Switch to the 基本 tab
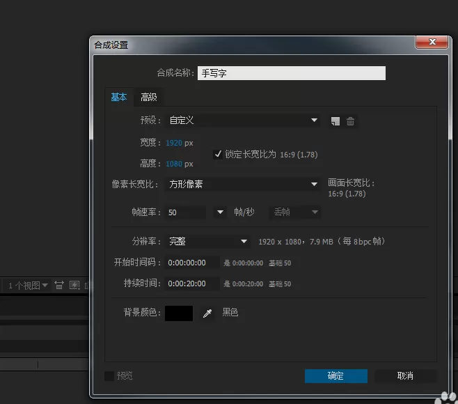 click(x=119, y=97)
